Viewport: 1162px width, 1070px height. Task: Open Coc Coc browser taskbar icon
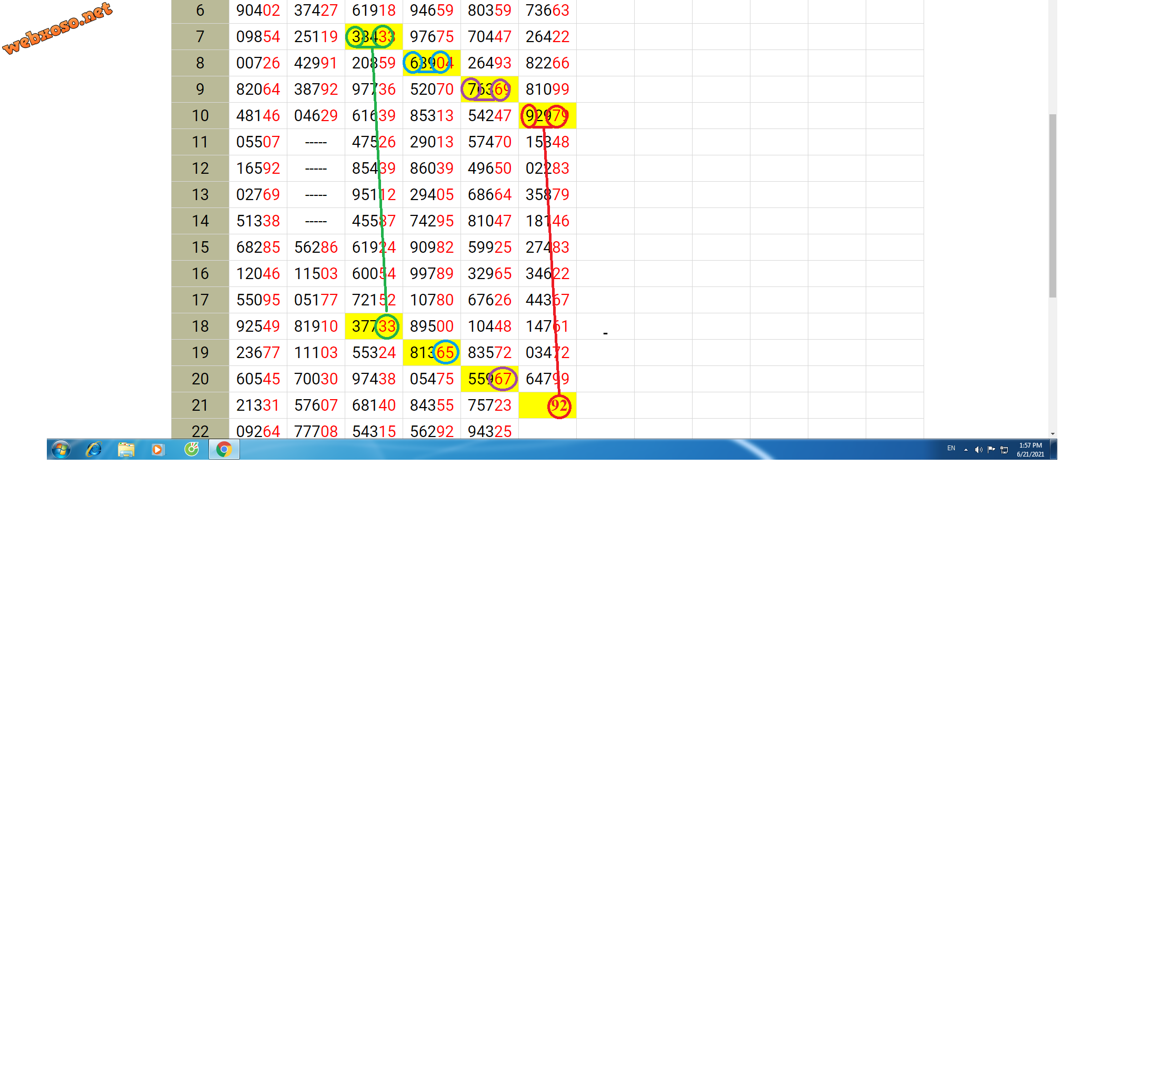192,449
